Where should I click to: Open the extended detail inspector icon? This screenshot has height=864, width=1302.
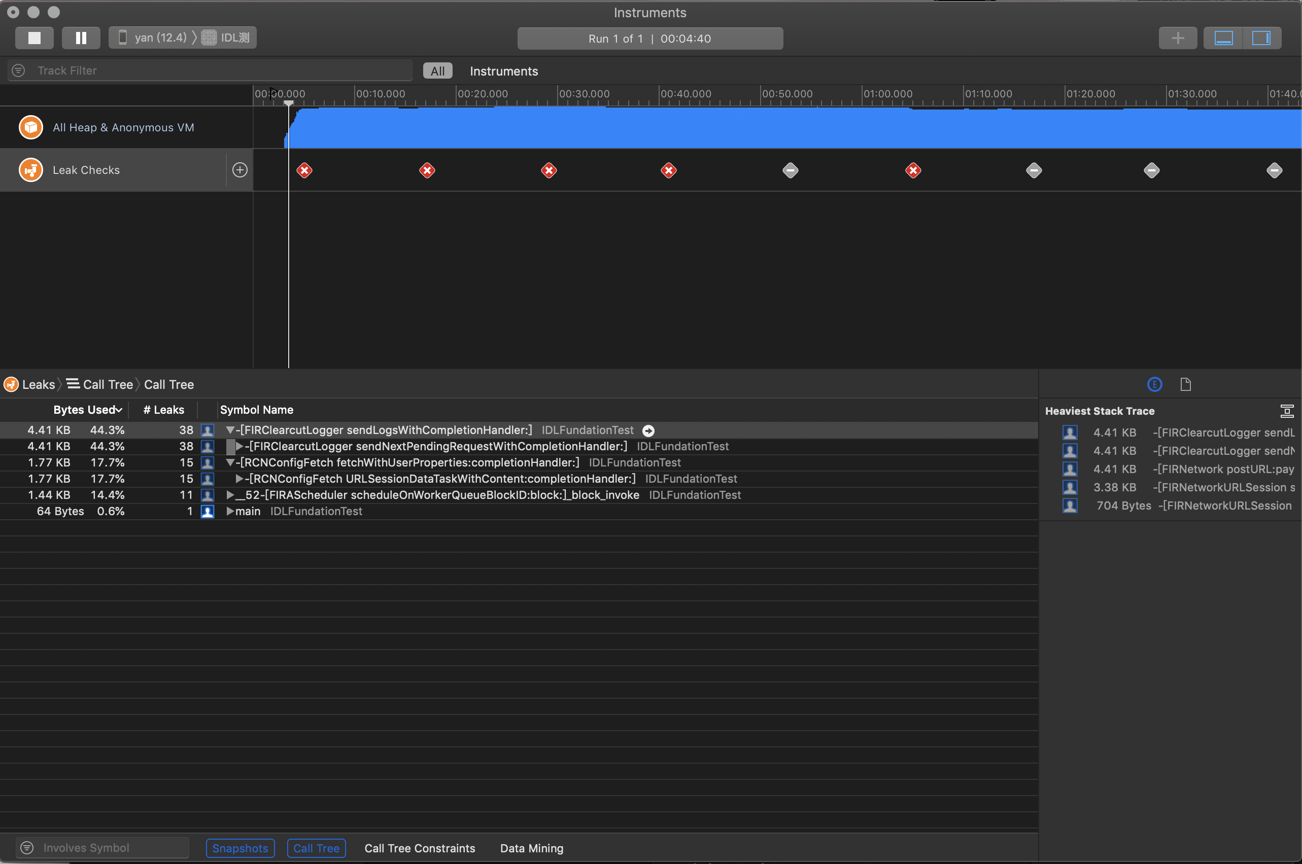pos(1154,385)
